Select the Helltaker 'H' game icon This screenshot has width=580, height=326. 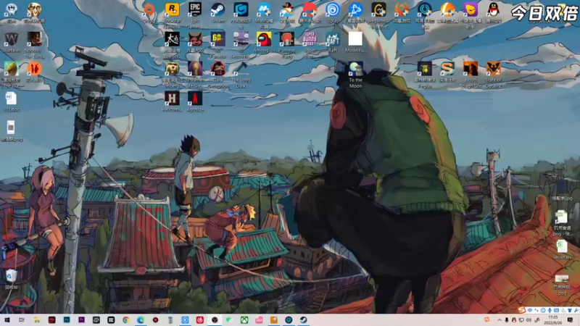pos(172,99)
